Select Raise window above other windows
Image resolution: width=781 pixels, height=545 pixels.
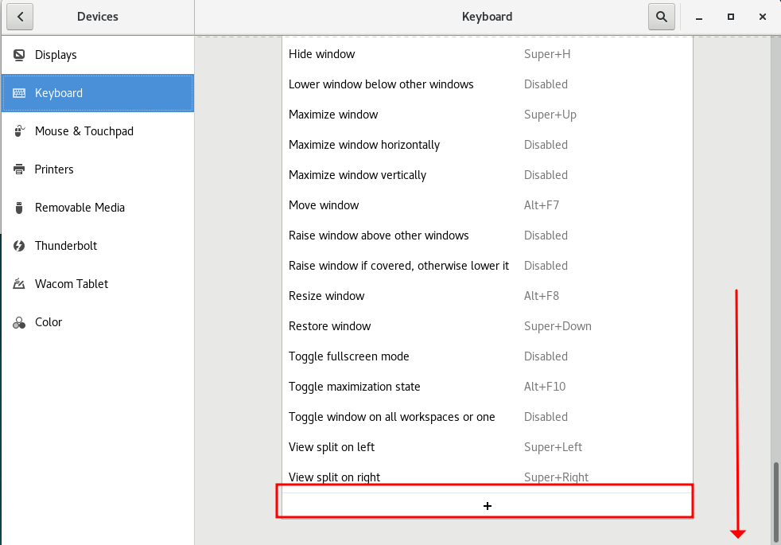pyautogui.click(x=487, y=236)
